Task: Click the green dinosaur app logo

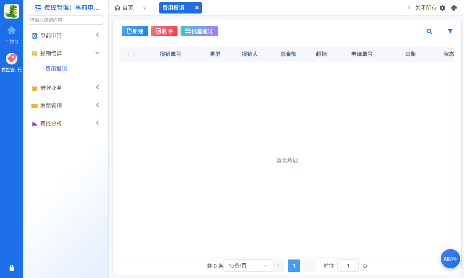Action: coord(12,11)
